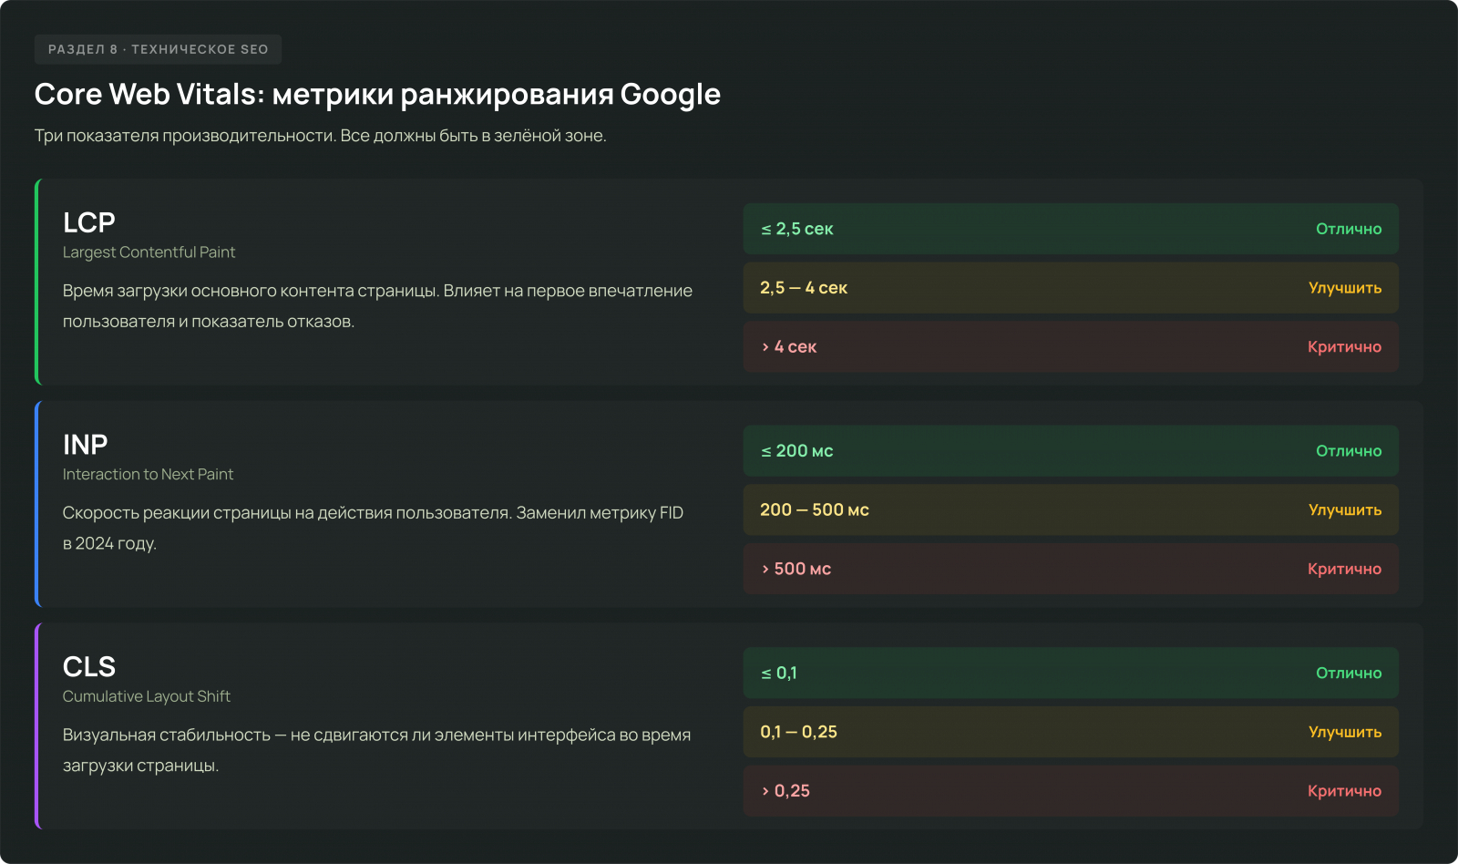The height and width of the screenshot is (864, 1458).
Task: Click the subtitle about the green zone
Action: point(320,136)
